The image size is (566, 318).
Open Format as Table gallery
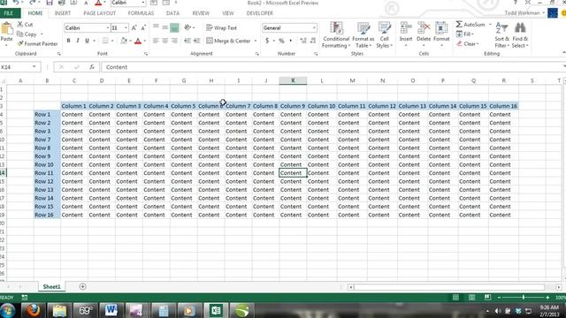(363, 35)
